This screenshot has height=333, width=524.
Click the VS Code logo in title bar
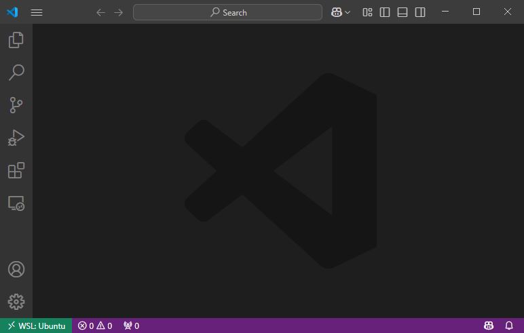12,12
